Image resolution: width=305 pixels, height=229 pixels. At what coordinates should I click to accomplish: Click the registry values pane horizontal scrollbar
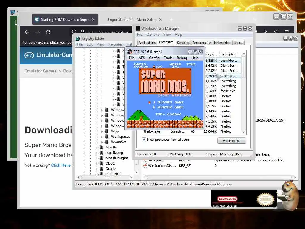pos(220,177)
